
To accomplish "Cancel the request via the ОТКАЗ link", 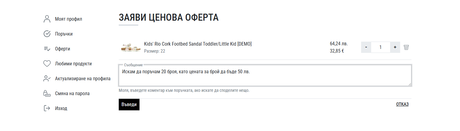I will pyautogui.click(x=402, y=104).
